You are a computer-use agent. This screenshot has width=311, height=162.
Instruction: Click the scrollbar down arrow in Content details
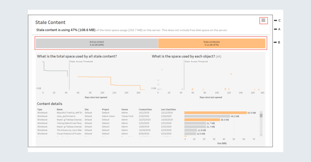click(261, 135)
